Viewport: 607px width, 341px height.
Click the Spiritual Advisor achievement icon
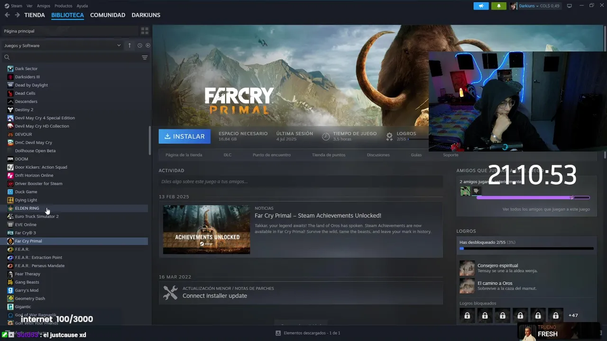(467, 268)
